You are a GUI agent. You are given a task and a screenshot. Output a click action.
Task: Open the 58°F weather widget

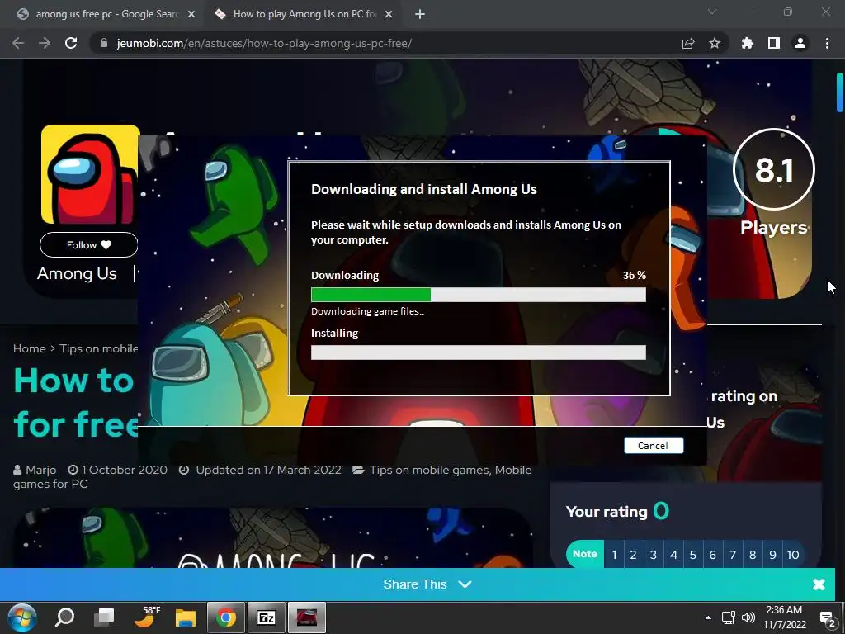pyautogui.click(x=147, y=617)
